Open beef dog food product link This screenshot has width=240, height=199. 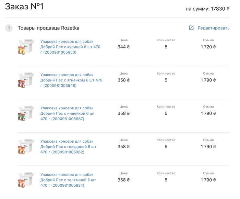point(68,147)
